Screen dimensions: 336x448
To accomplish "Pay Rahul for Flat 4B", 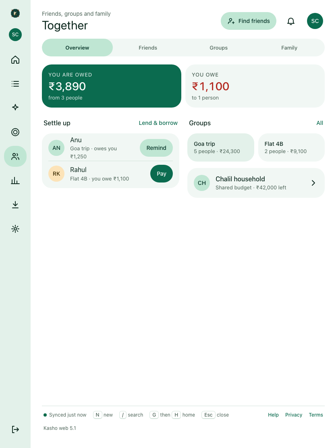I will point(162,174).
